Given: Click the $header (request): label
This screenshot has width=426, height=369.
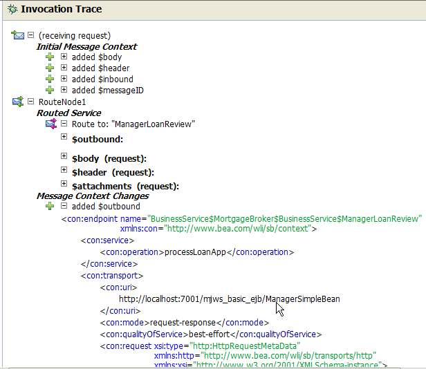Looking at the screenshot, I should [113, 173].
